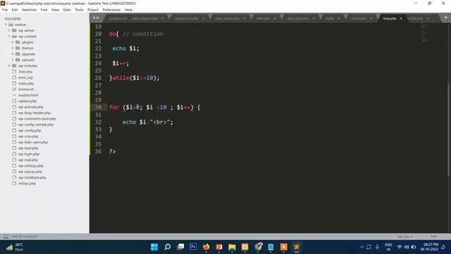Open the Goto menu
The height and width of the screenshot is (254, 451).
[67, 10]
